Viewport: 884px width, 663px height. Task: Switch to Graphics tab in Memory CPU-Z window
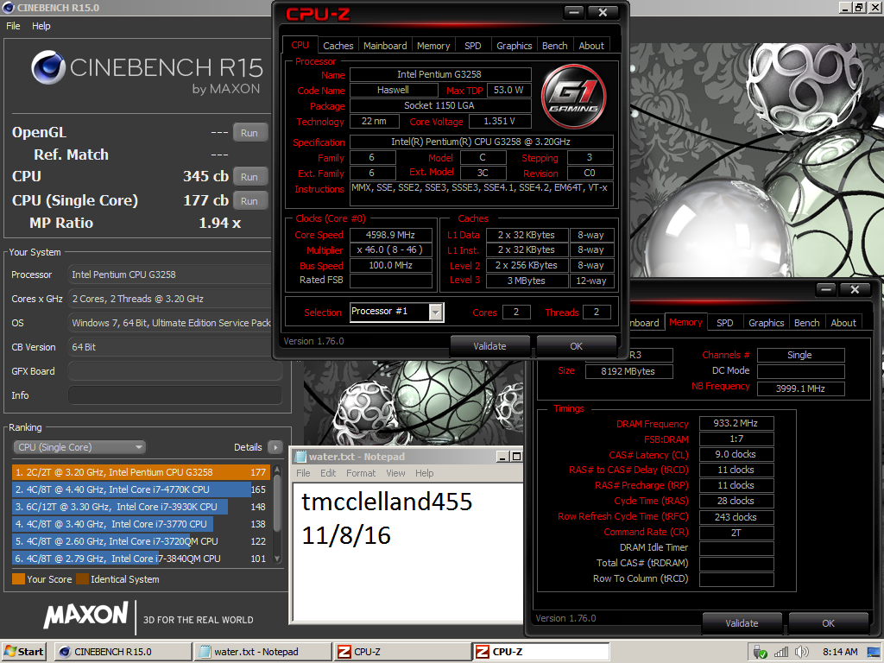[767, 323]
